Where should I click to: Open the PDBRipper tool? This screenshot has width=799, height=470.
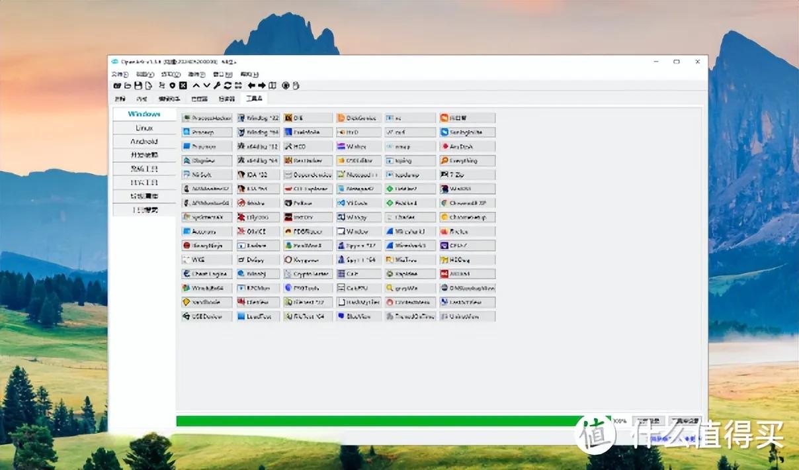pyautogui.click(x=307, y=232)
